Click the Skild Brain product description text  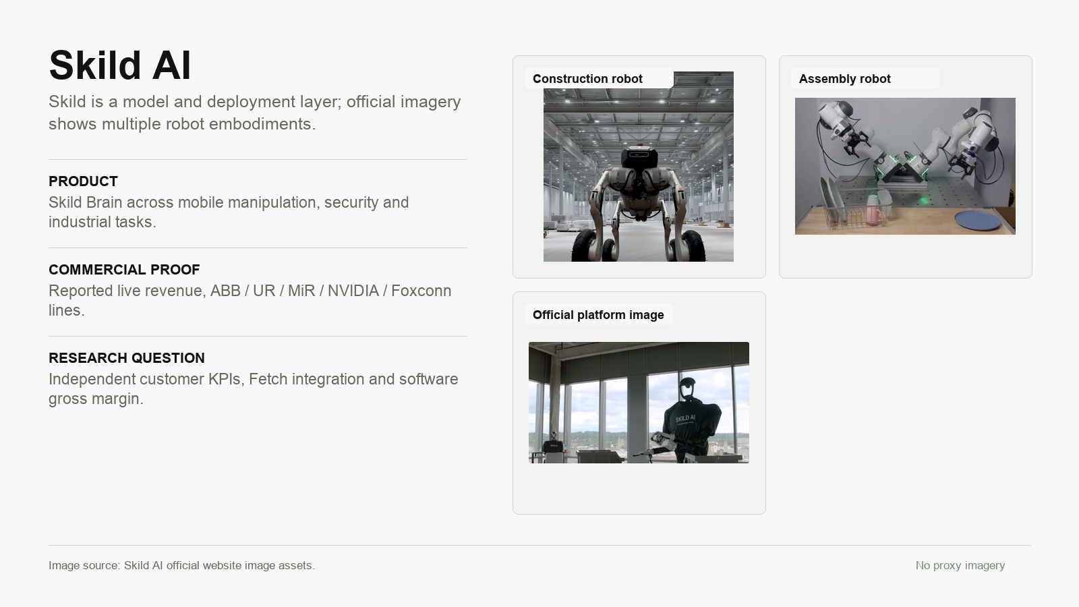click(x=229, y=212)
